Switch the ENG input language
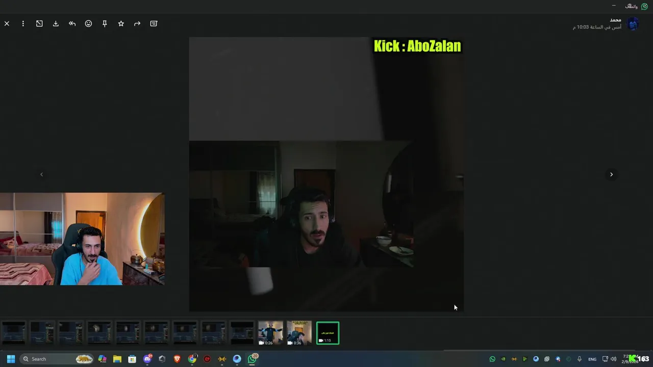Viewport: 653px width, 367px height. (592, 359)
